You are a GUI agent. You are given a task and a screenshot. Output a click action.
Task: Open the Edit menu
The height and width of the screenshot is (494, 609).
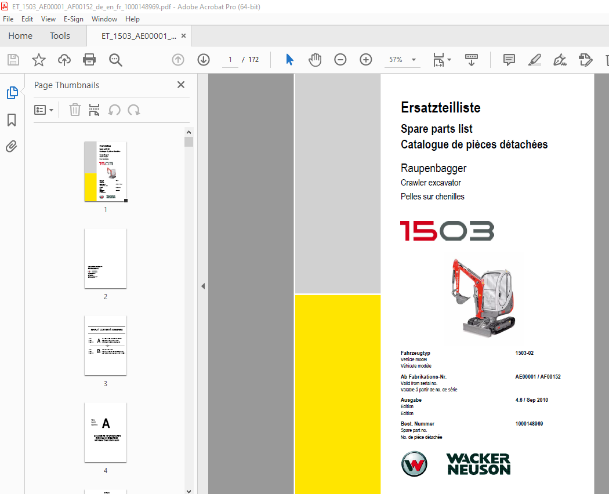[27, 19]
